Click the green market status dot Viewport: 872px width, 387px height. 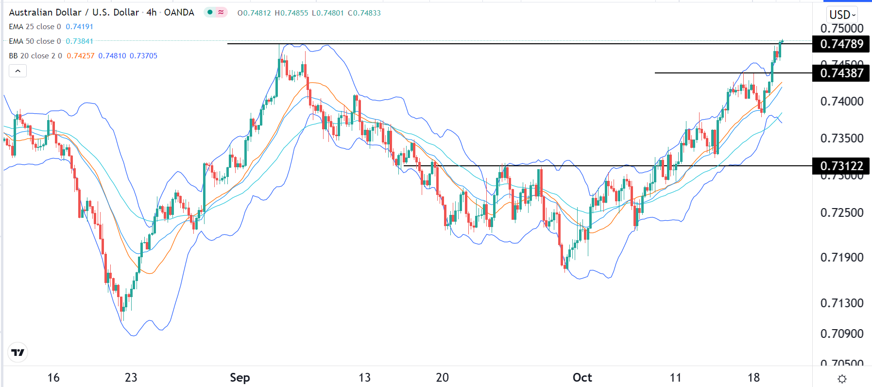tap(210, 12)
